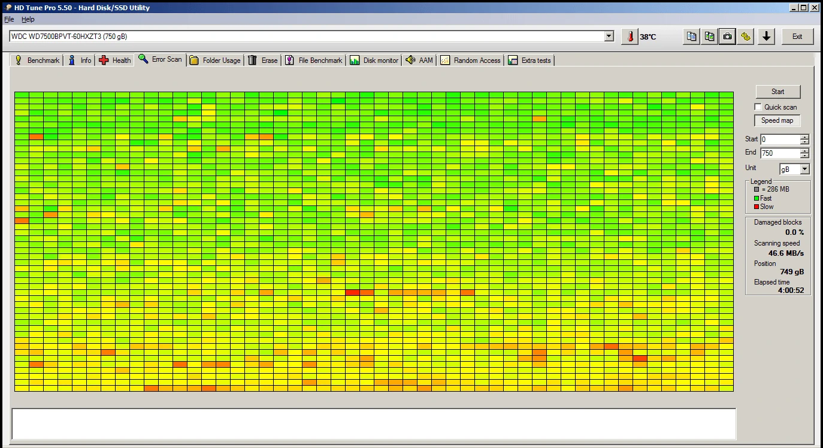Toggle the Speed map button
This screenshot has height=448, width=823.
tap(777, 120)
